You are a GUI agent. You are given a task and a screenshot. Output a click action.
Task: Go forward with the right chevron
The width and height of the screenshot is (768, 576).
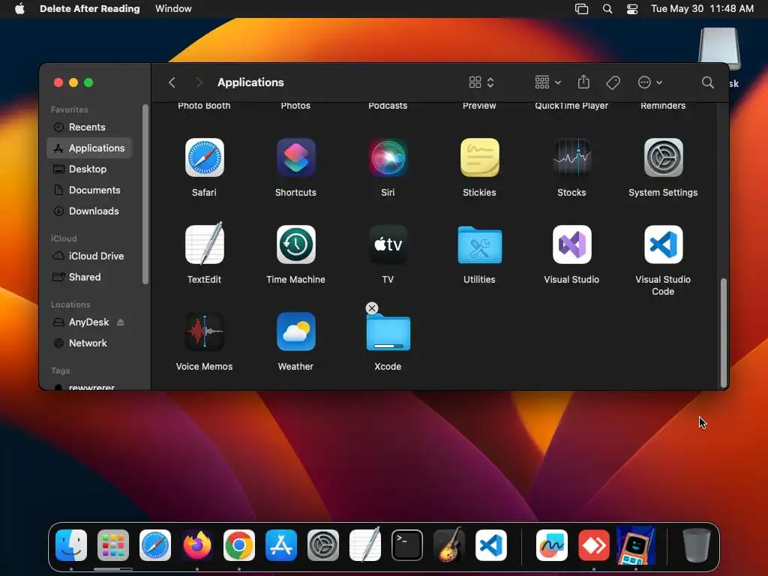(x=198, y=82)
